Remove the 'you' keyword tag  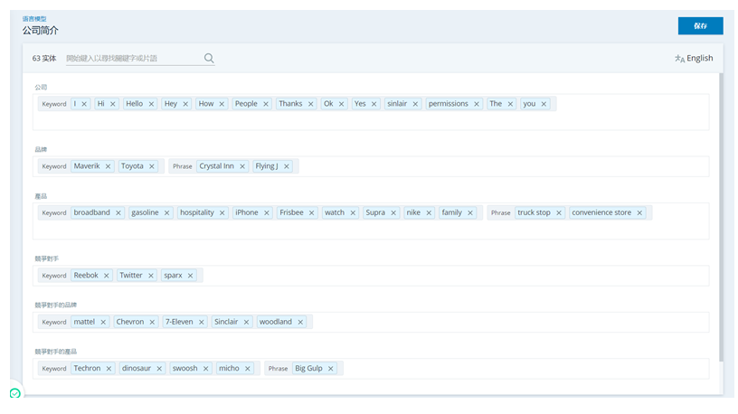pos(544,104)
